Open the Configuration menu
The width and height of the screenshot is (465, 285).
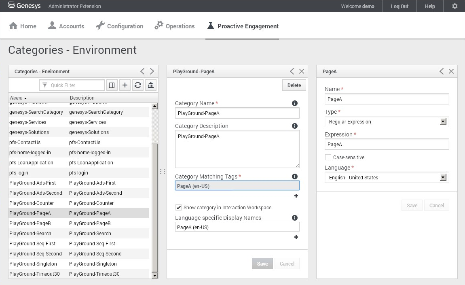120,26
